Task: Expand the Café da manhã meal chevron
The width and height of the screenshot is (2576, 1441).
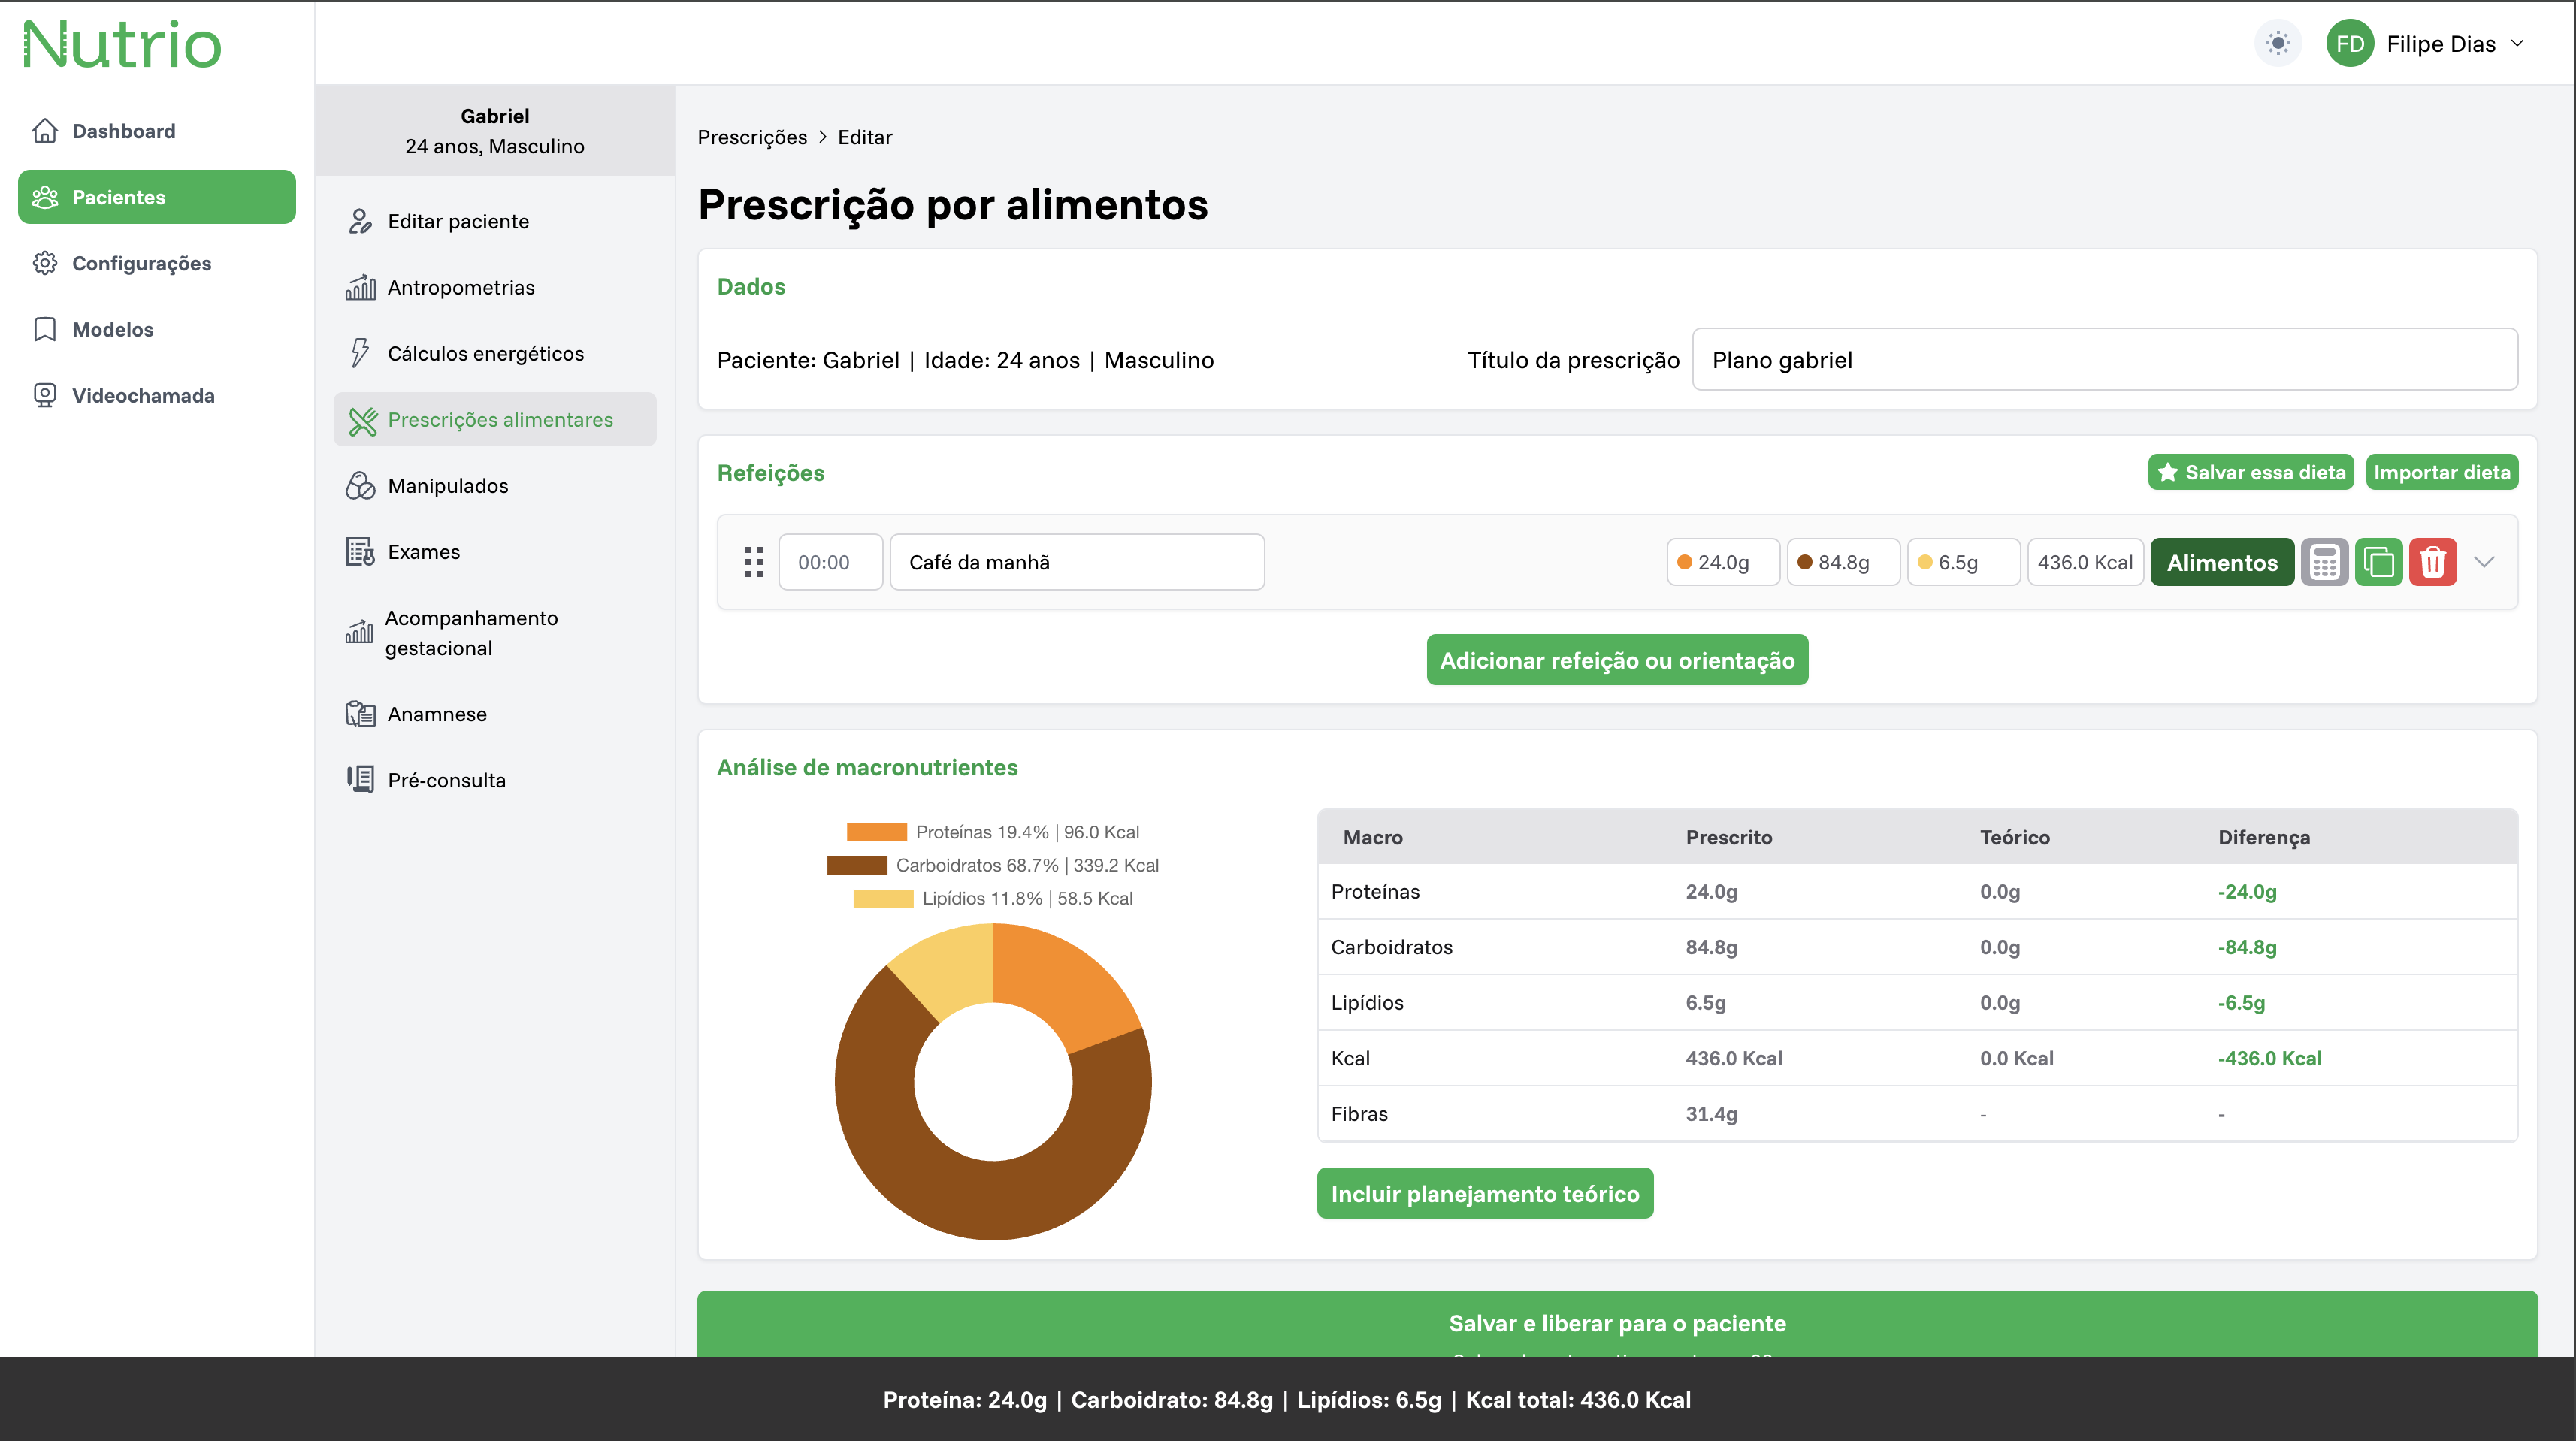Action: tap(2484, 562)
